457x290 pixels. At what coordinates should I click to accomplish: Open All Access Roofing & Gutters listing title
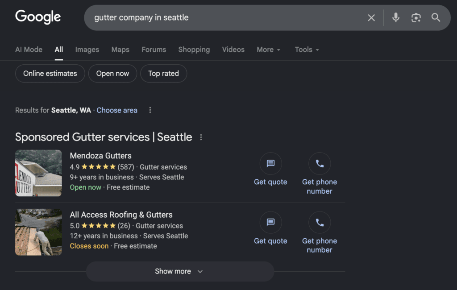tap(121, 215)
